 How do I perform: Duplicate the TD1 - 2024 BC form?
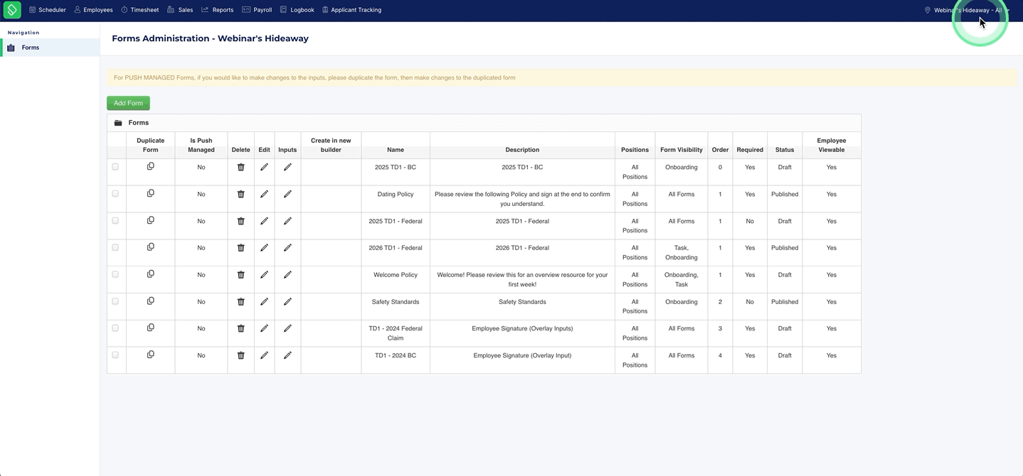[x=150, y=355]
